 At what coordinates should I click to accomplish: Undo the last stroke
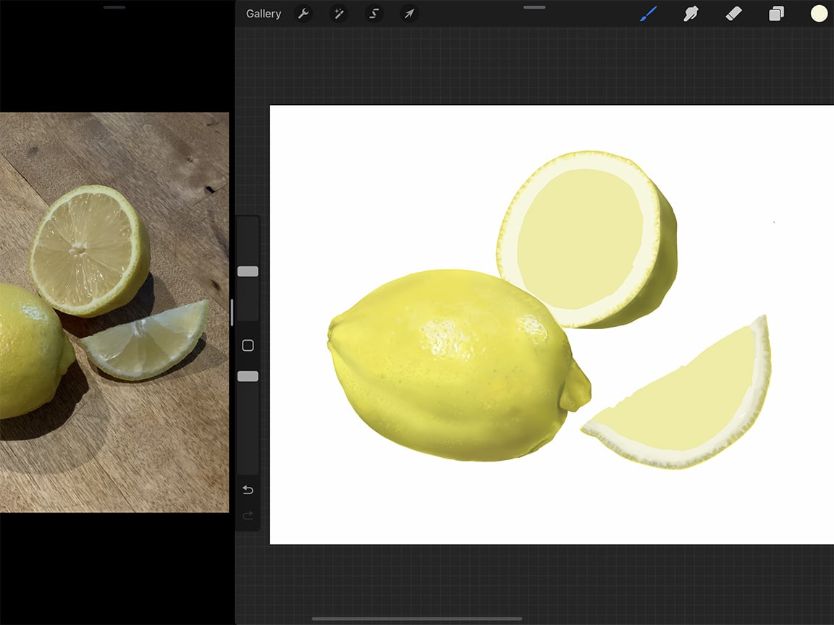(x=248, y=490)
